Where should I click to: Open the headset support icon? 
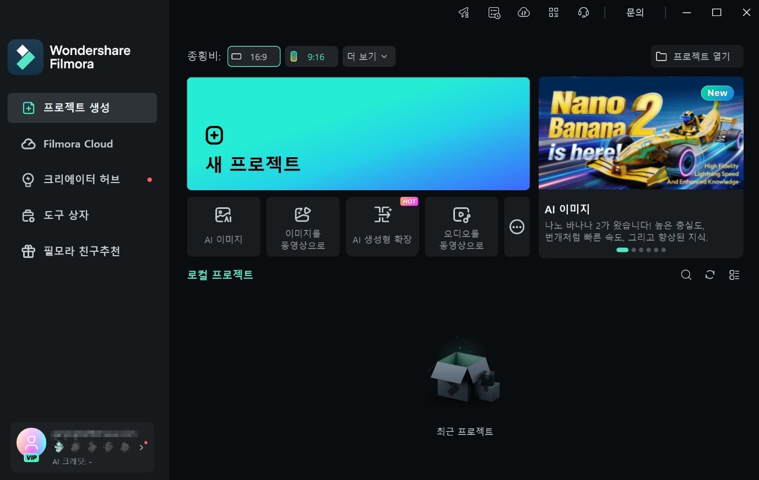tap(583, 13)
